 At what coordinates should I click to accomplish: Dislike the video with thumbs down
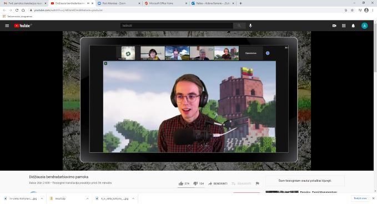[x=195, y=183]
